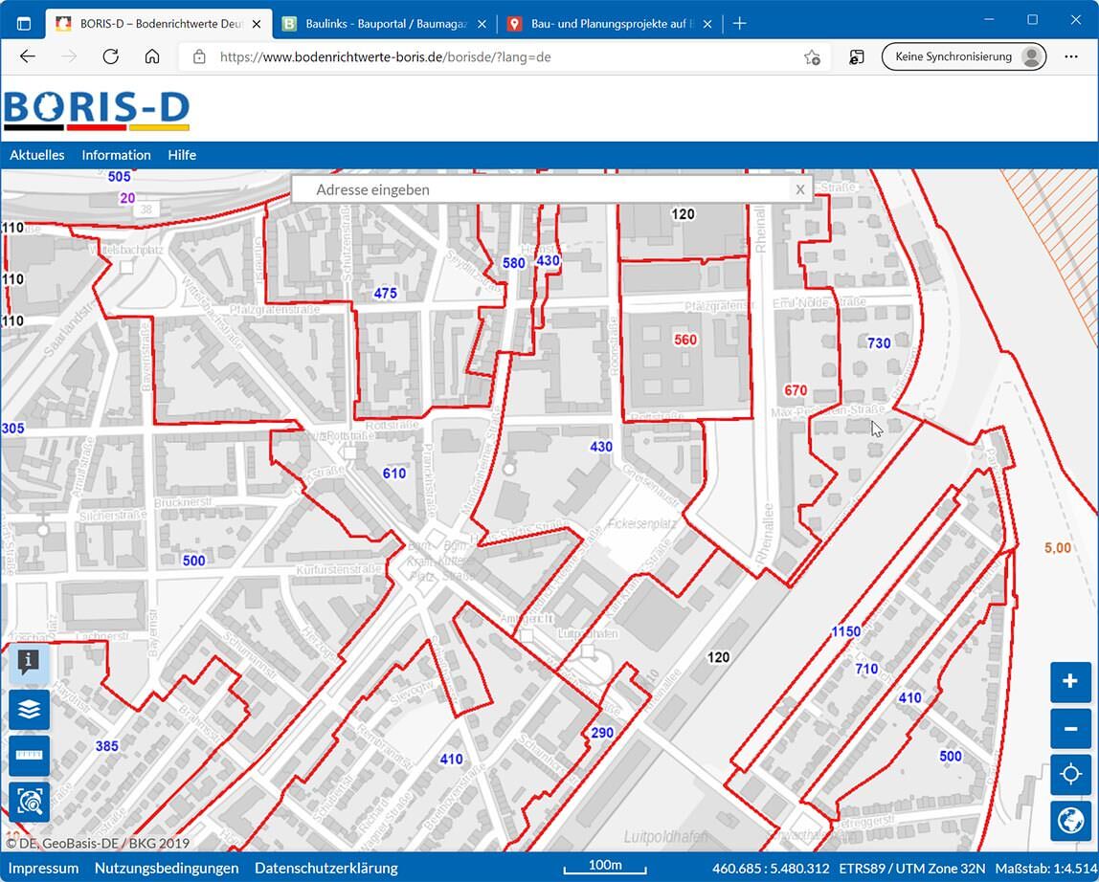
Task: Open the Hilfe menu
Action: coord(182,155)
